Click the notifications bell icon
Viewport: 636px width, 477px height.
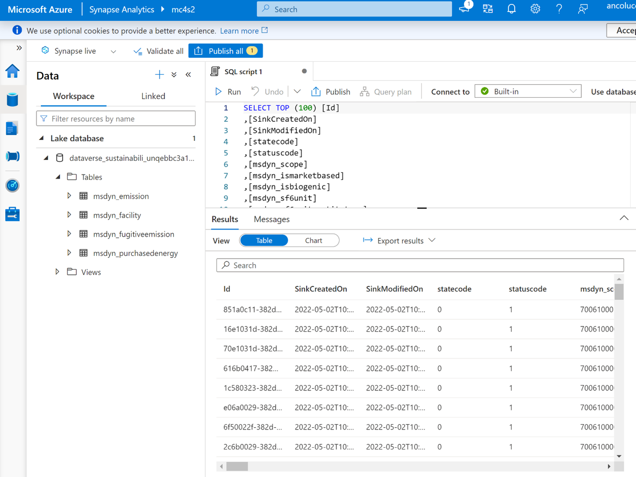tap(511, 9)
